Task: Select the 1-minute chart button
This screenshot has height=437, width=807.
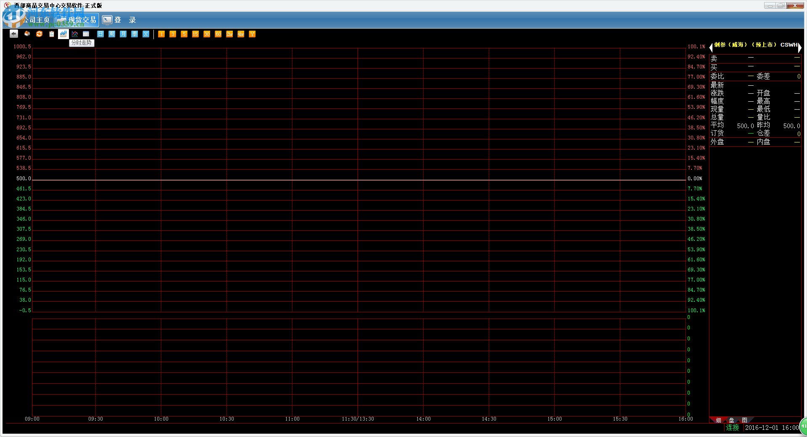Action: pos(161,34)
